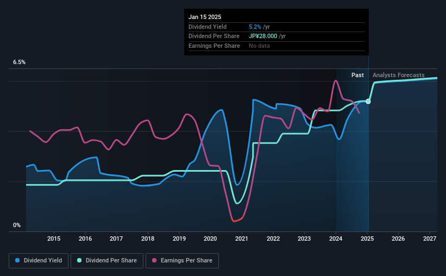Image resolution: width=446 pixels, height=276 pixels.
Task: Select the 2018 x-axis label
Action: [x=148, y=239]
